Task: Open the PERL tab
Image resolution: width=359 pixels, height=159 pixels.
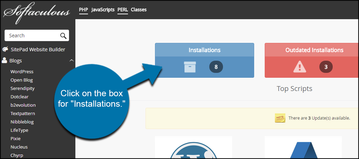Action: pos(122,10)
